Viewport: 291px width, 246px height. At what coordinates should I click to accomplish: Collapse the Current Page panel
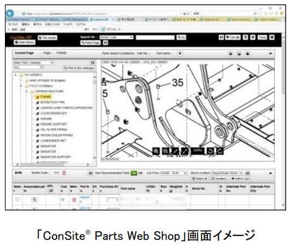click(x=270, y=54)
